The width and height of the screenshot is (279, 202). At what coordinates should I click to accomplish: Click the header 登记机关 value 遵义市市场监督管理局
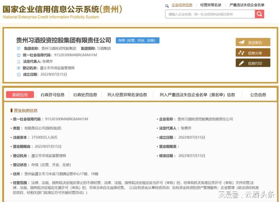click(x=57, y=68)
